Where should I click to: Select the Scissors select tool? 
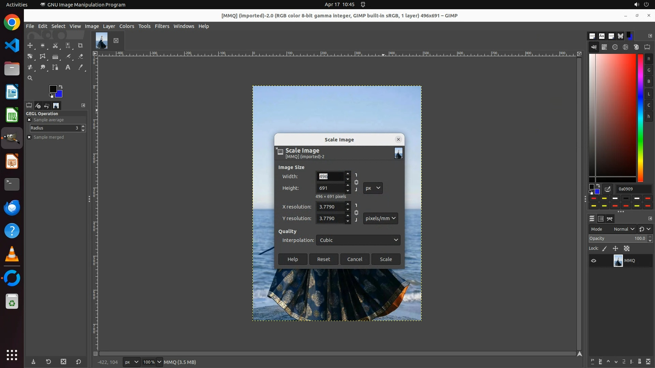pyautogui.click(x=55, y=46)
